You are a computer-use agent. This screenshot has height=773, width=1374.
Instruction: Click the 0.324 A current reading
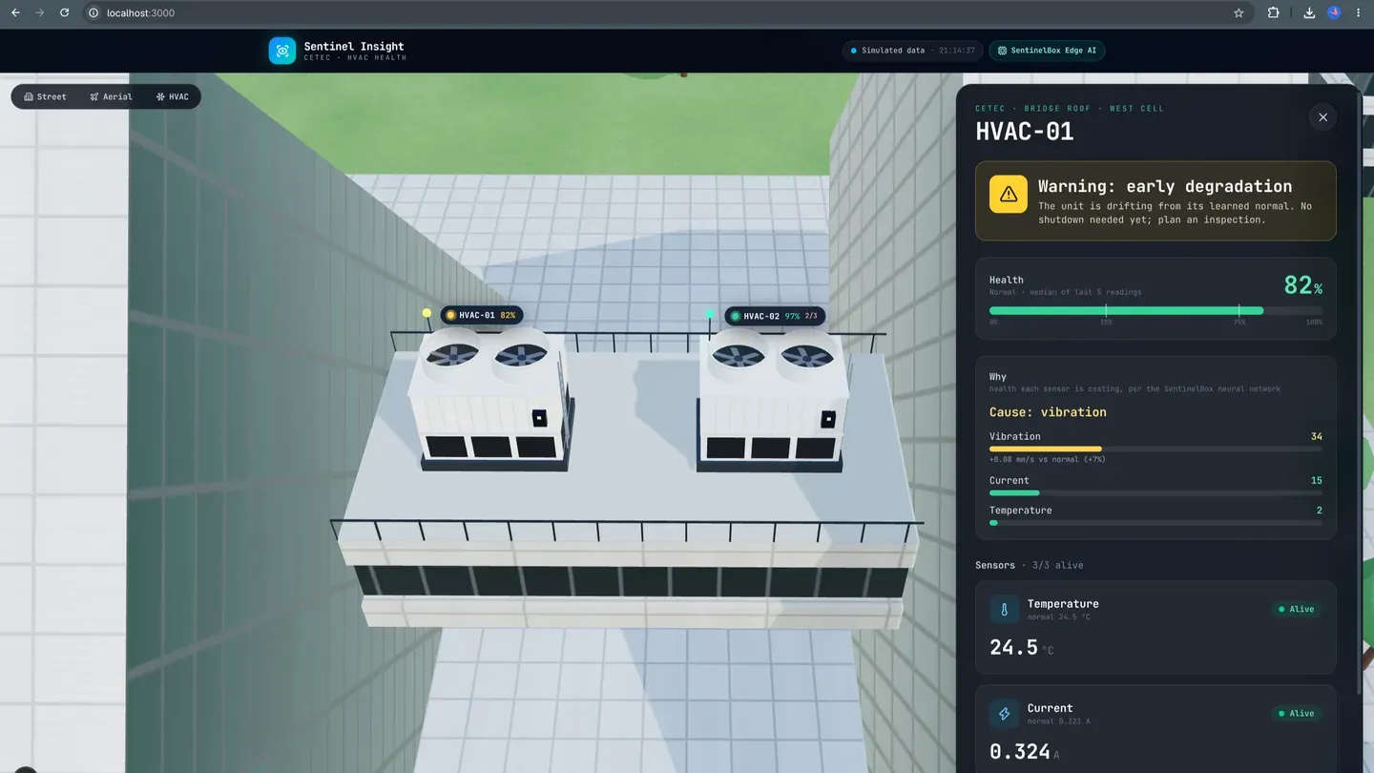(x=1024, y=752)
